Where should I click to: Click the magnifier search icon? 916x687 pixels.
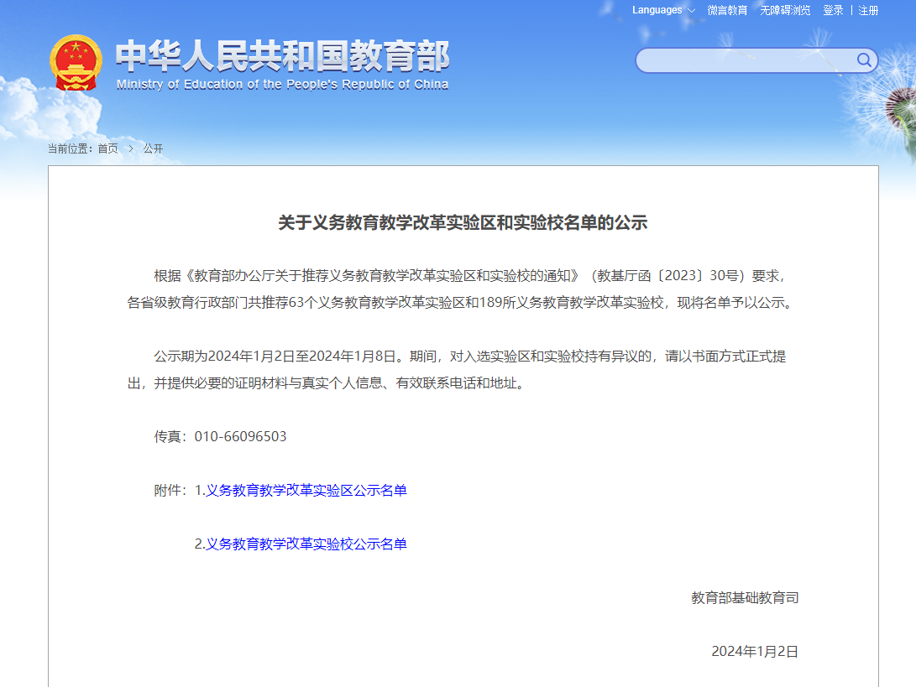coord(864,60)
